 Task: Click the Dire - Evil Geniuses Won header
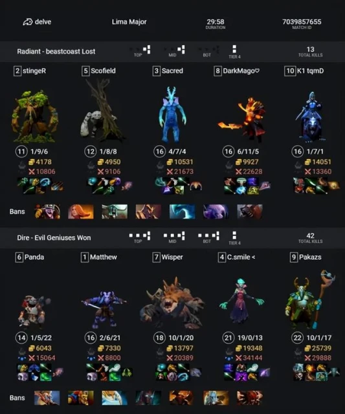pyautogui.click(x=54, y=237)
